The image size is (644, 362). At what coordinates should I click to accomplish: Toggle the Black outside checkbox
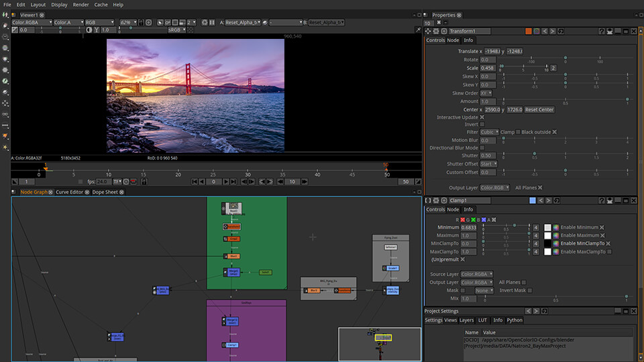pos(554,132)
